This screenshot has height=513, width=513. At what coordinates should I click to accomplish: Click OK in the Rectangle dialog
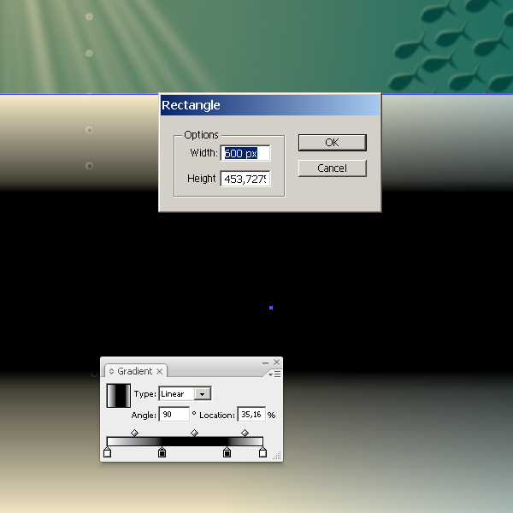coord(332,143)
